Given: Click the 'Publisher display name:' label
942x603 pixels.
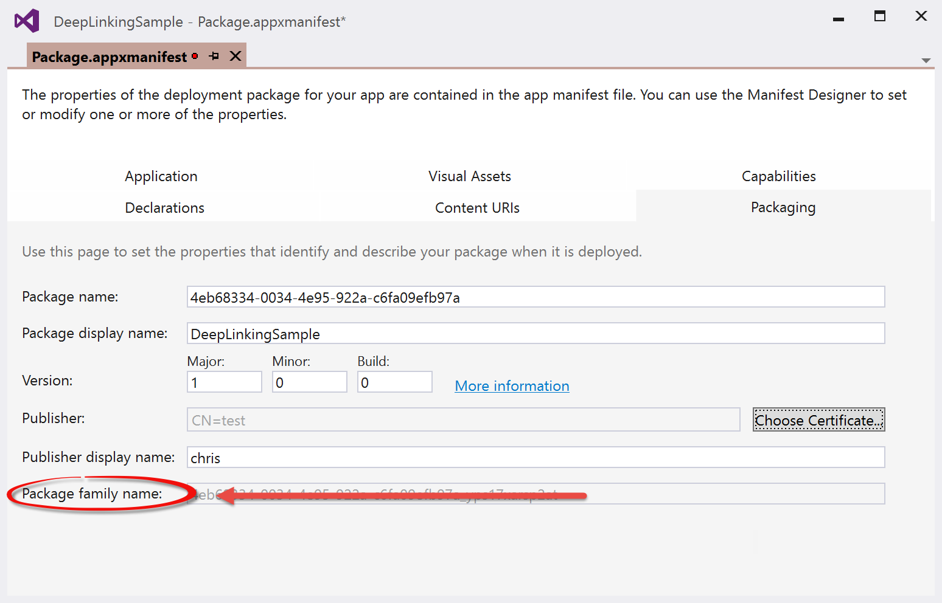Looking at the screenshot, I should [99, 457].
